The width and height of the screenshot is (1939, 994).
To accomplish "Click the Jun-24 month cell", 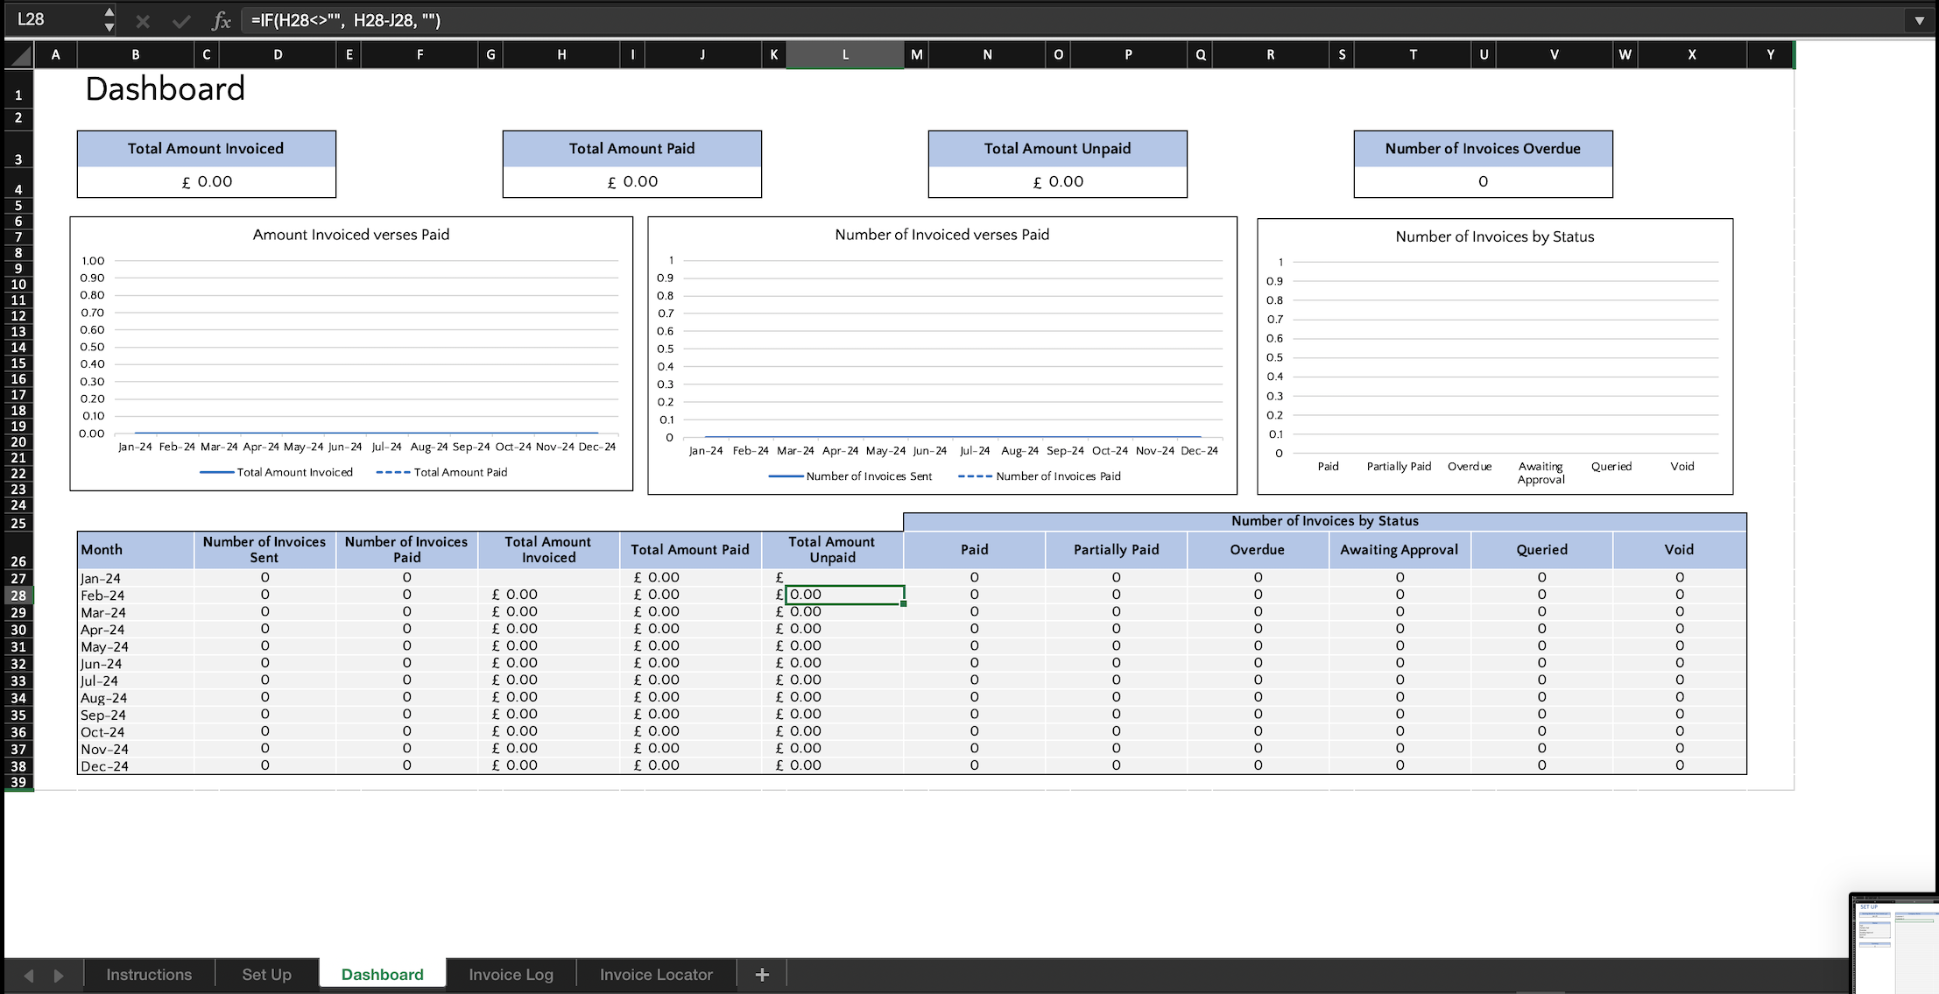I will point(135,664).
